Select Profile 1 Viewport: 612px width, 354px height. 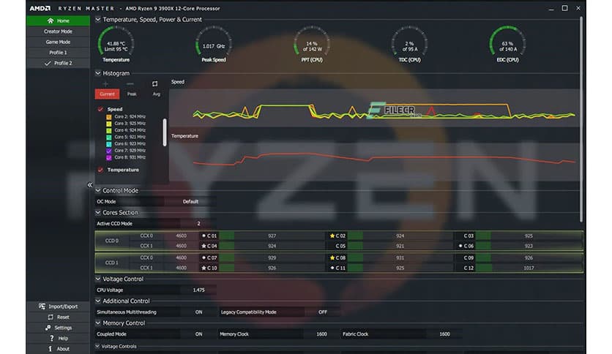point(58,52)
